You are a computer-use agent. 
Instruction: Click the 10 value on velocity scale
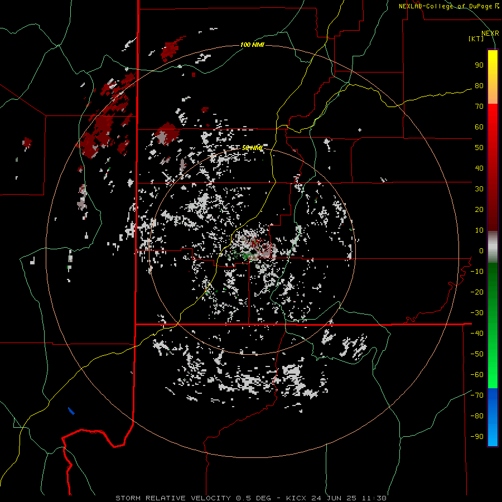coord(479,230)
